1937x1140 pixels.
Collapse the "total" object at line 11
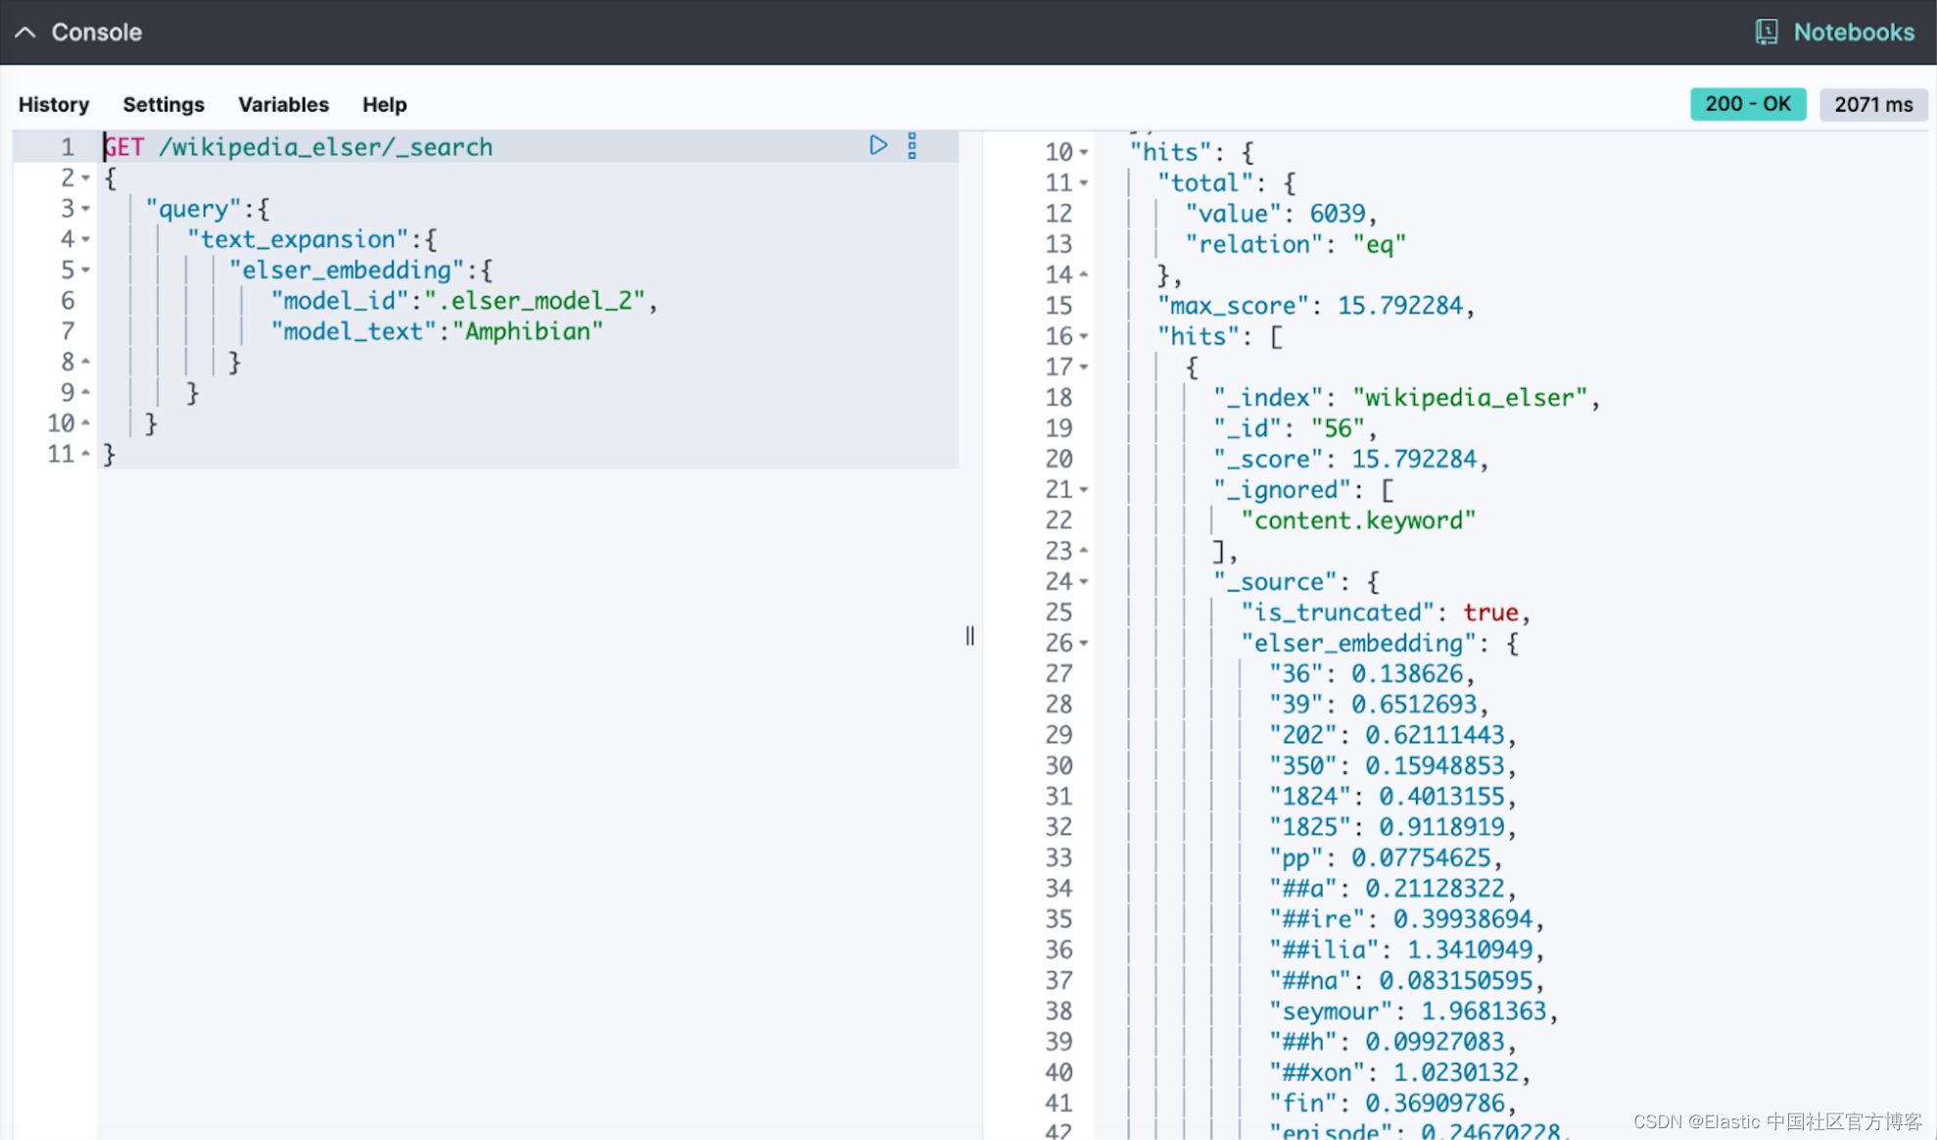1084,183
